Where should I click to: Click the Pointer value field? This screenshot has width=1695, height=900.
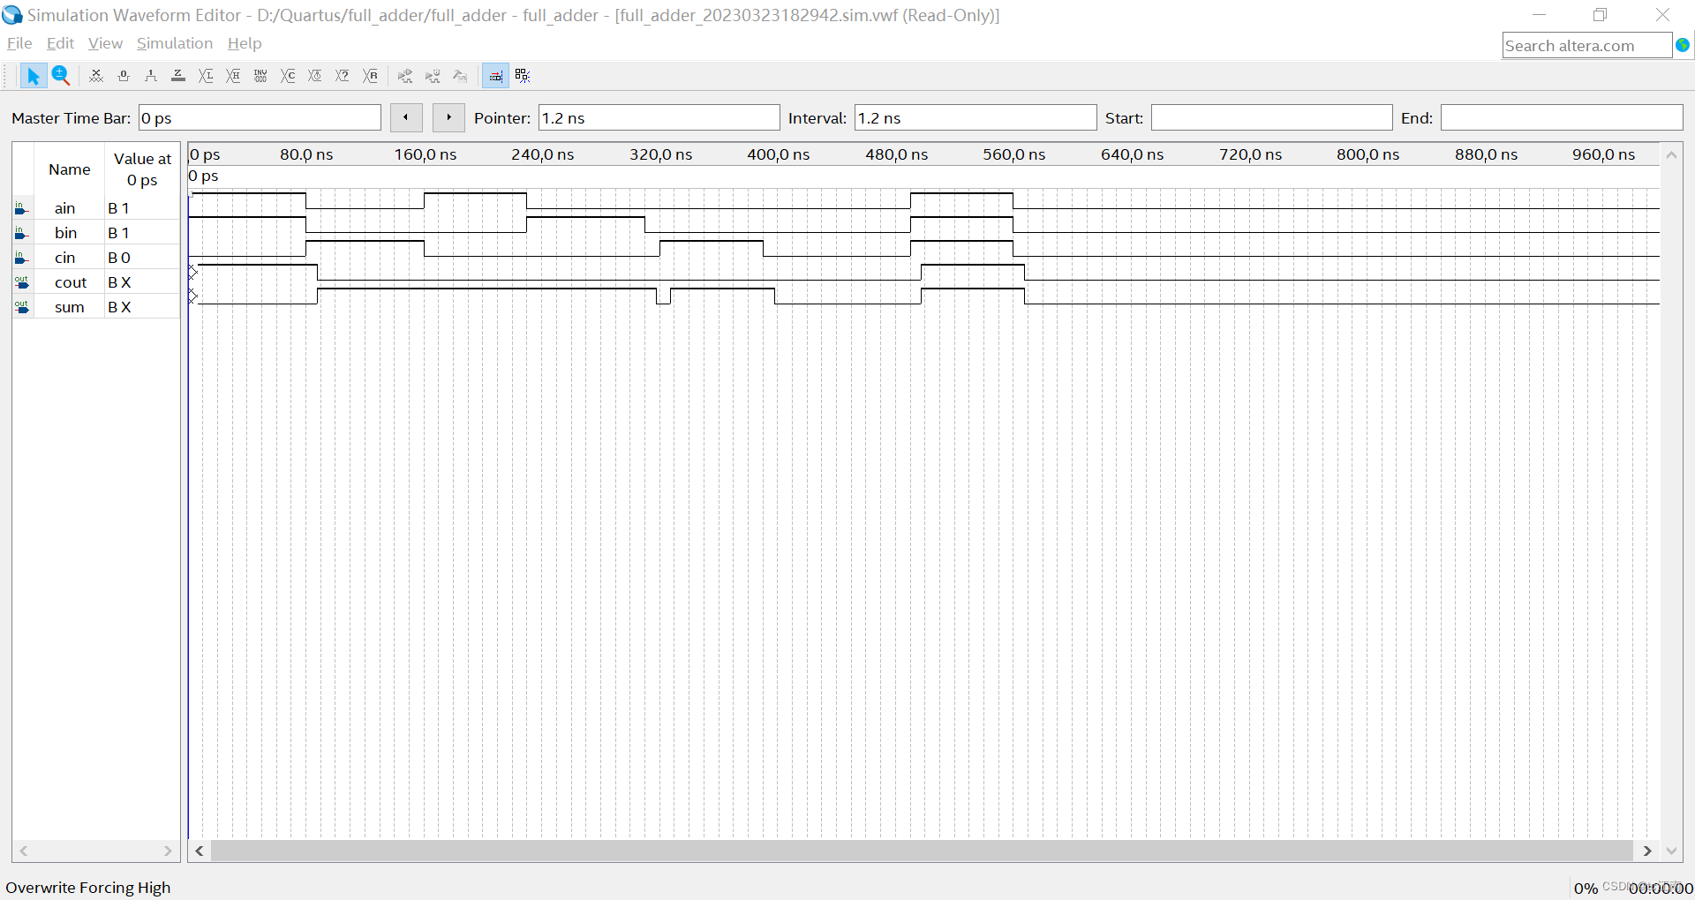[x=659, y=117]
